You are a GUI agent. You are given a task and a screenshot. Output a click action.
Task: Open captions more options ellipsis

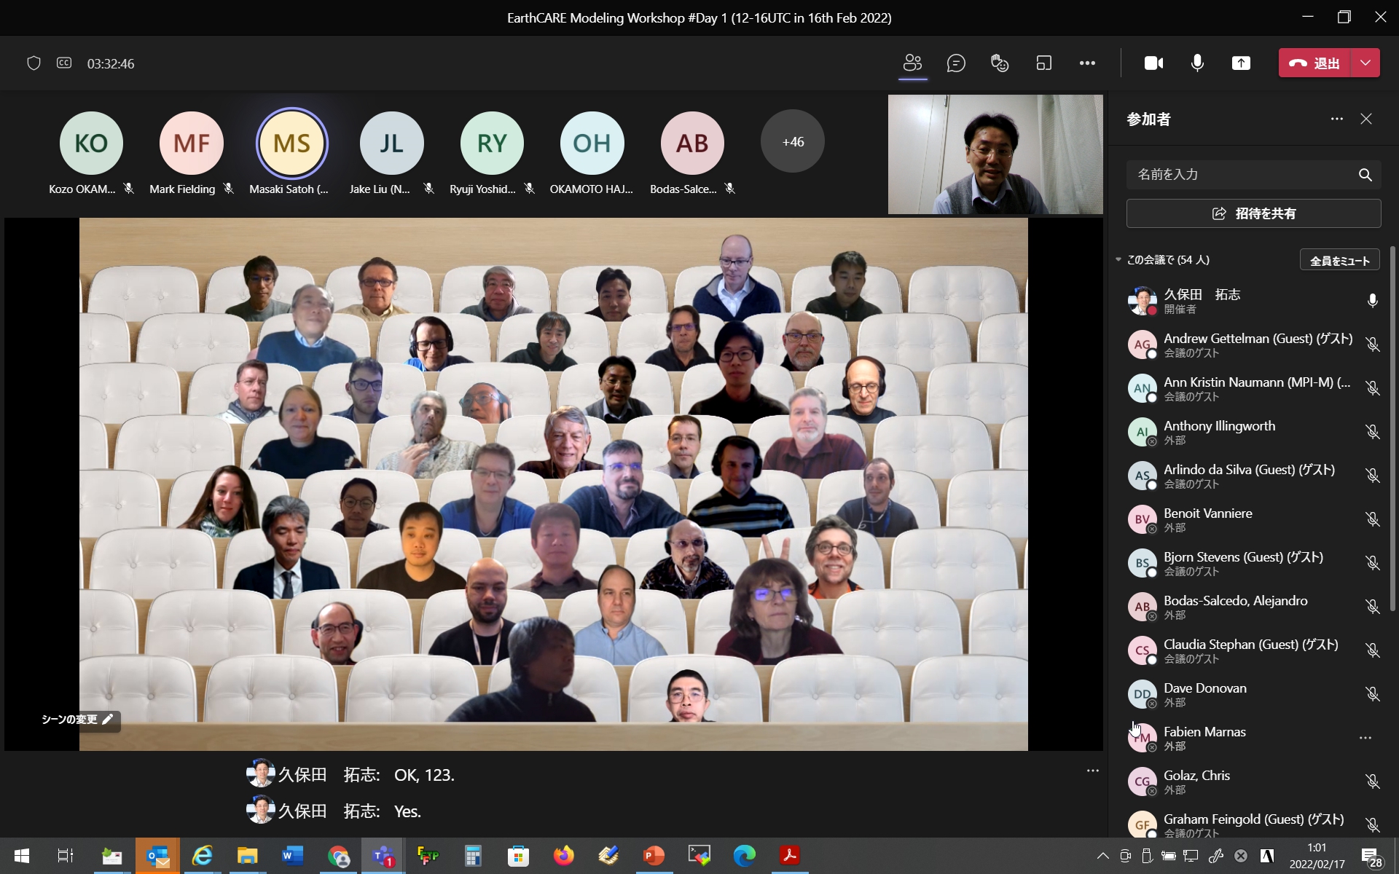point(1092,771)
